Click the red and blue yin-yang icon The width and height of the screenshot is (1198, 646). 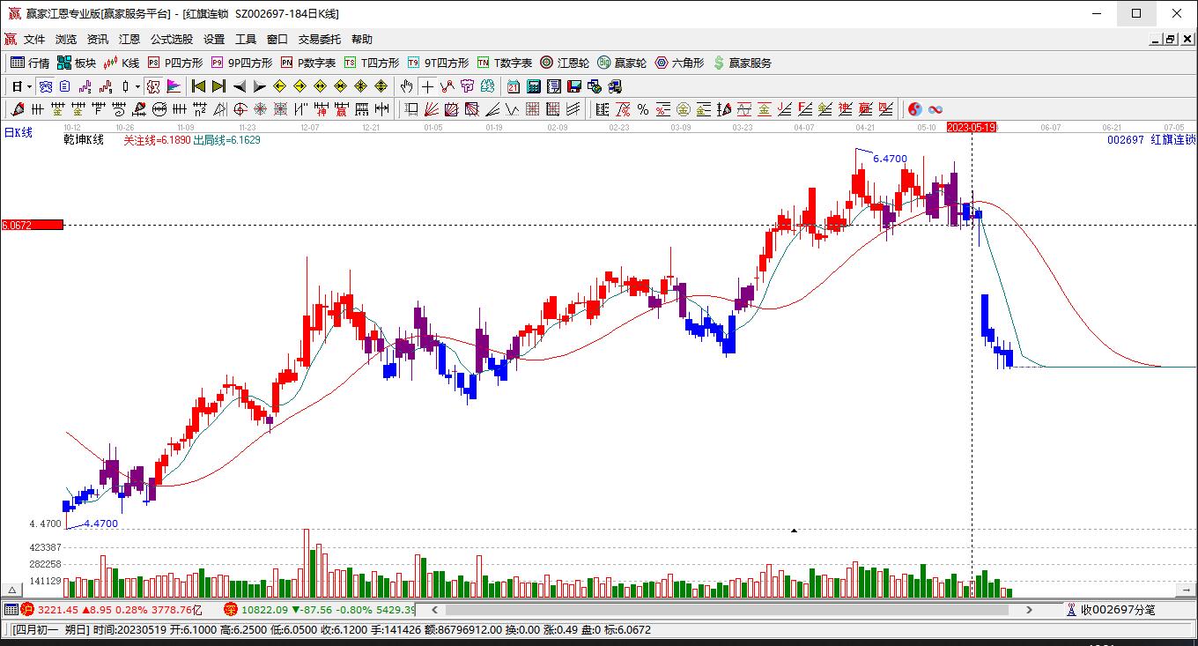[915, 109]
